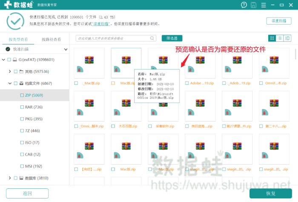
Task: Open the 筛选器 filter button
Action: pyautogui.click(x=172, y=38)
